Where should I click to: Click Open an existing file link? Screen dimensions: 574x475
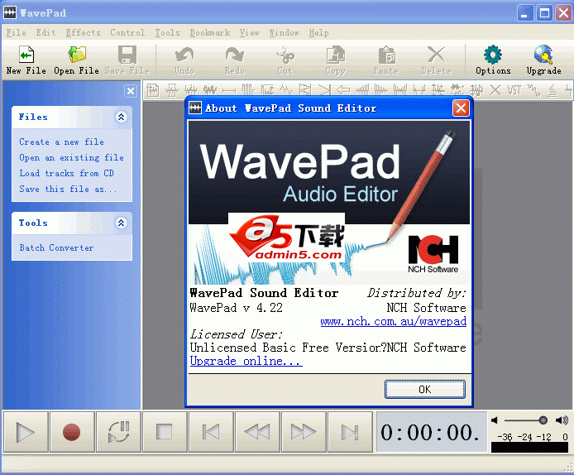coord(71,157)
